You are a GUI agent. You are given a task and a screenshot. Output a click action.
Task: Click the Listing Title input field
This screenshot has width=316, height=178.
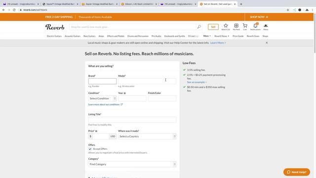pos(132,120)
